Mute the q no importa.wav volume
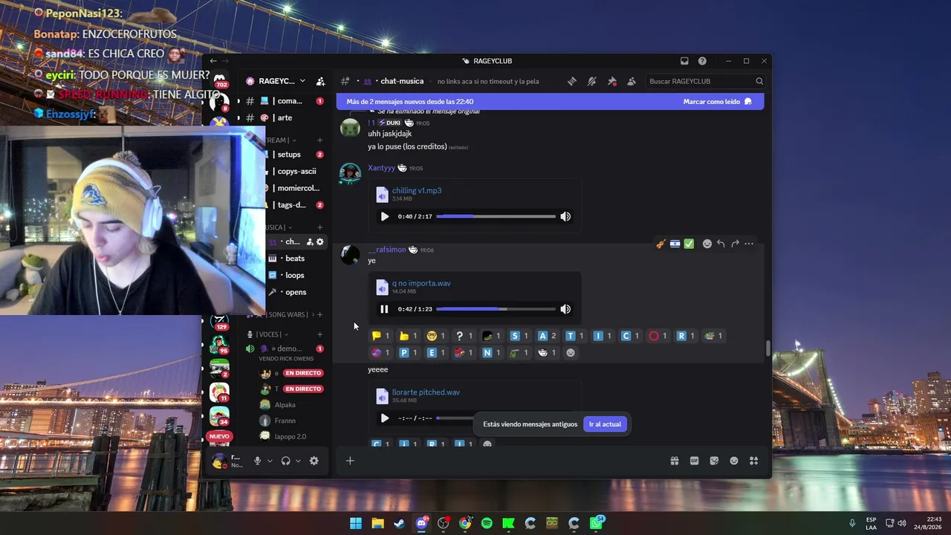The width and height of the screenshot is (951, 535). coord(565,309)
